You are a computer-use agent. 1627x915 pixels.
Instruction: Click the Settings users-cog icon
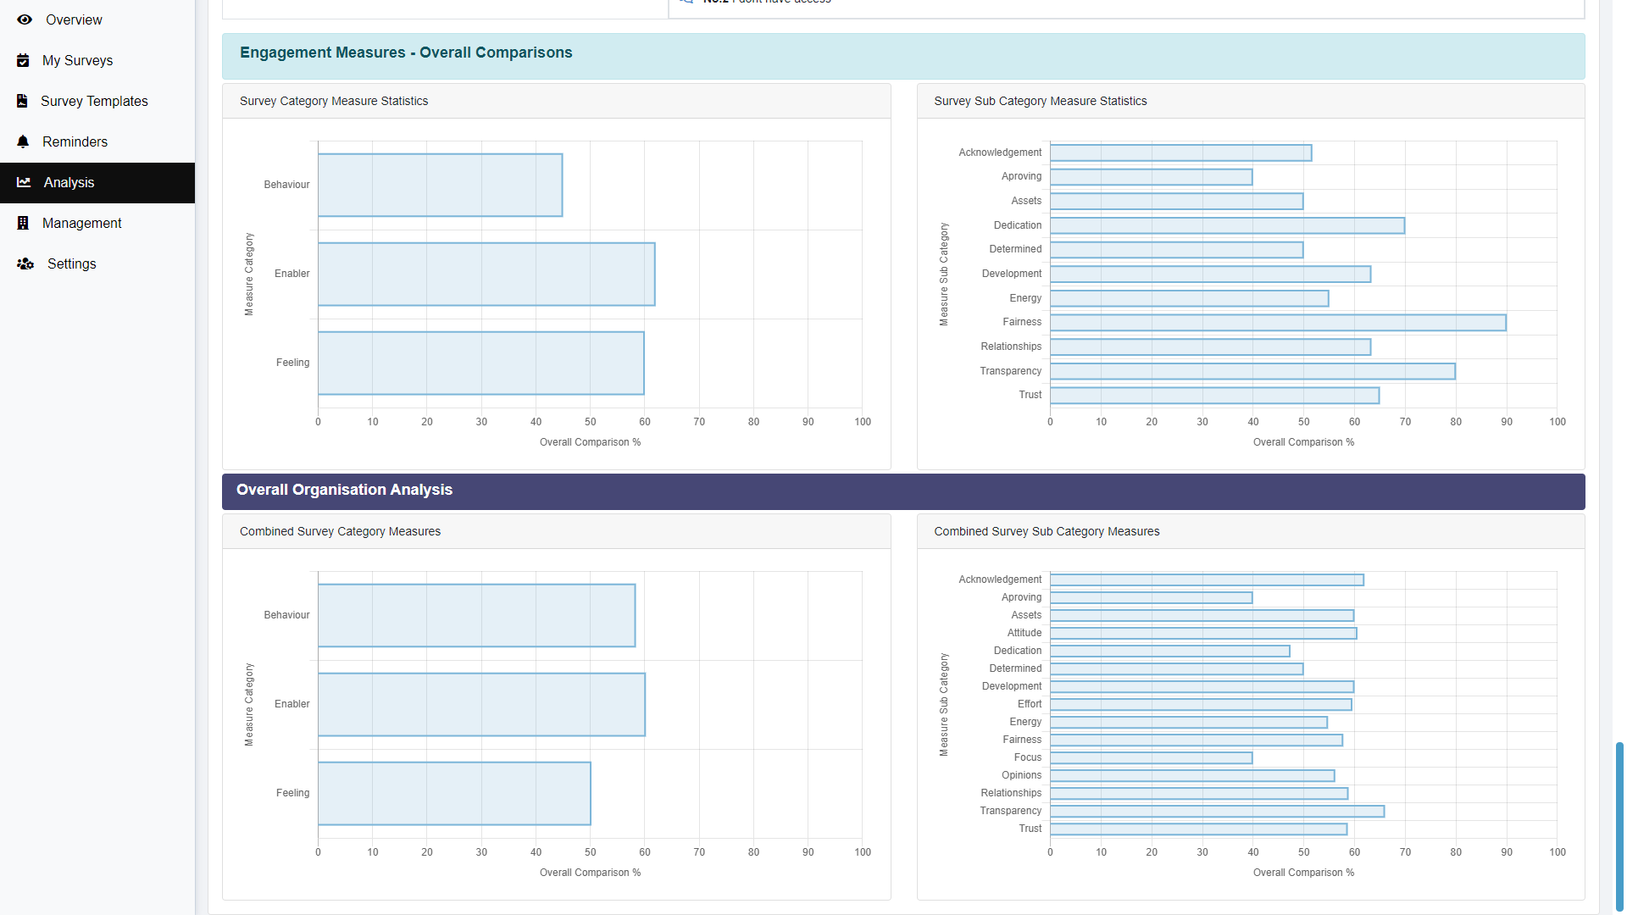coord(25,263)
